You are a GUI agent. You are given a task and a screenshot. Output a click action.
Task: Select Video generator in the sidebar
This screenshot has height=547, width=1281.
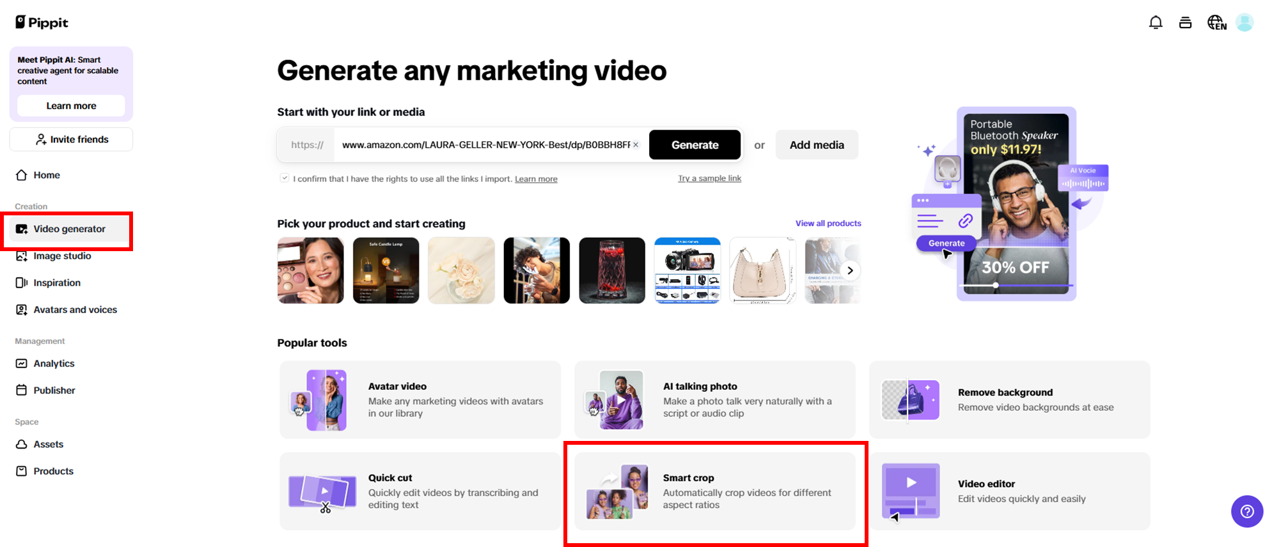[x=71, y=229]
